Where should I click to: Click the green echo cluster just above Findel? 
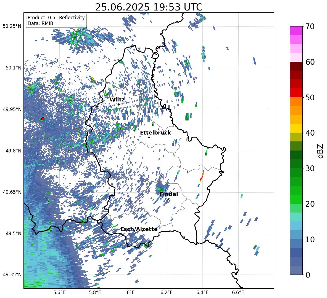[160, 189]
